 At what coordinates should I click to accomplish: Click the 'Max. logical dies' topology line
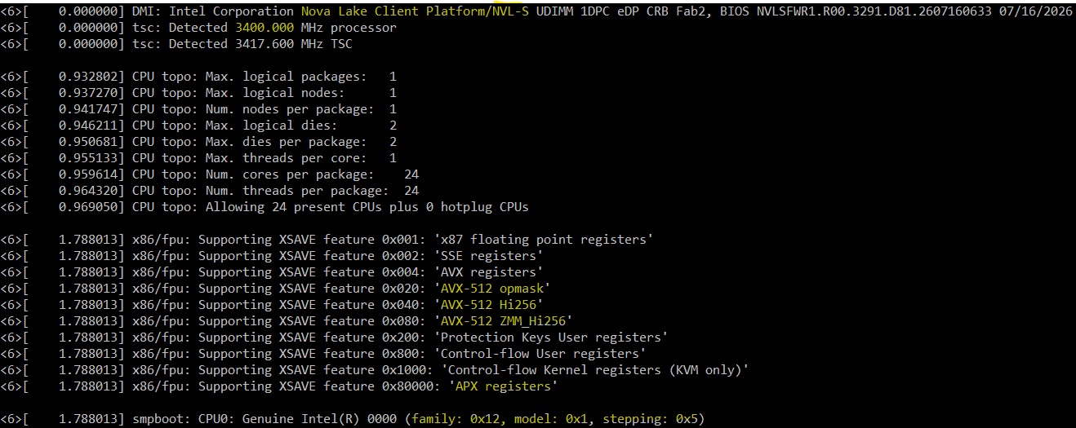coord(198,126)
